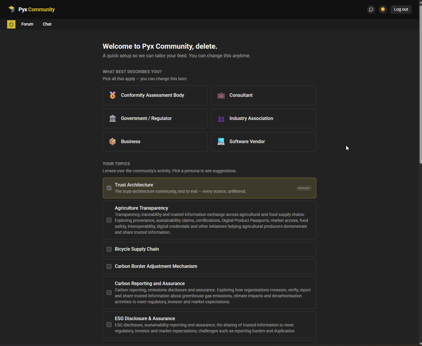Open the chat bubble icon in header
The height and width of the screenshot is (346, 422).
click(x=371, y=10)
